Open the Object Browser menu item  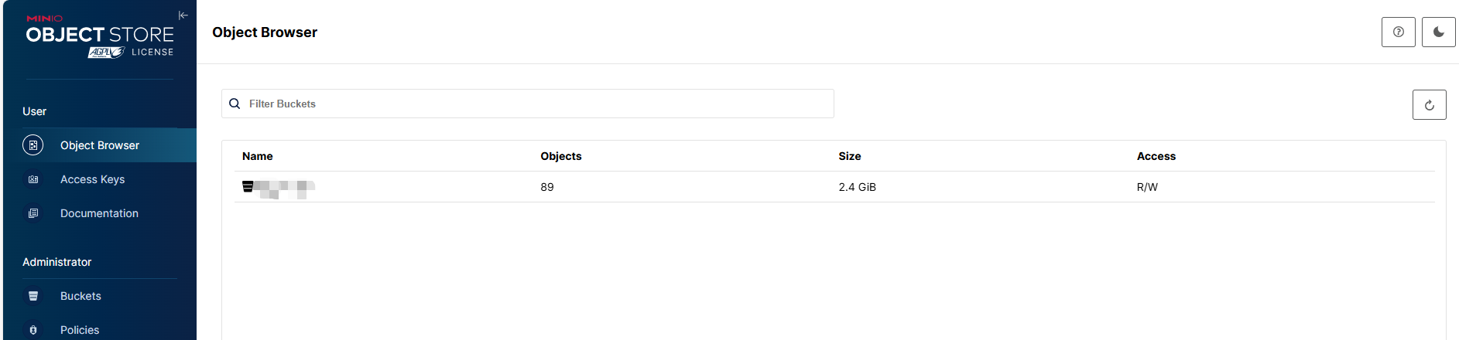(100, 145)
